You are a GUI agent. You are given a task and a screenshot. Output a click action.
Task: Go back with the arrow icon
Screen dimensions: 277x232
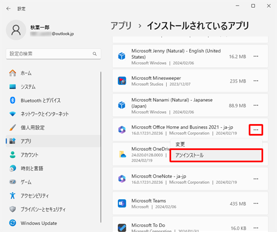tap(8, 8)
